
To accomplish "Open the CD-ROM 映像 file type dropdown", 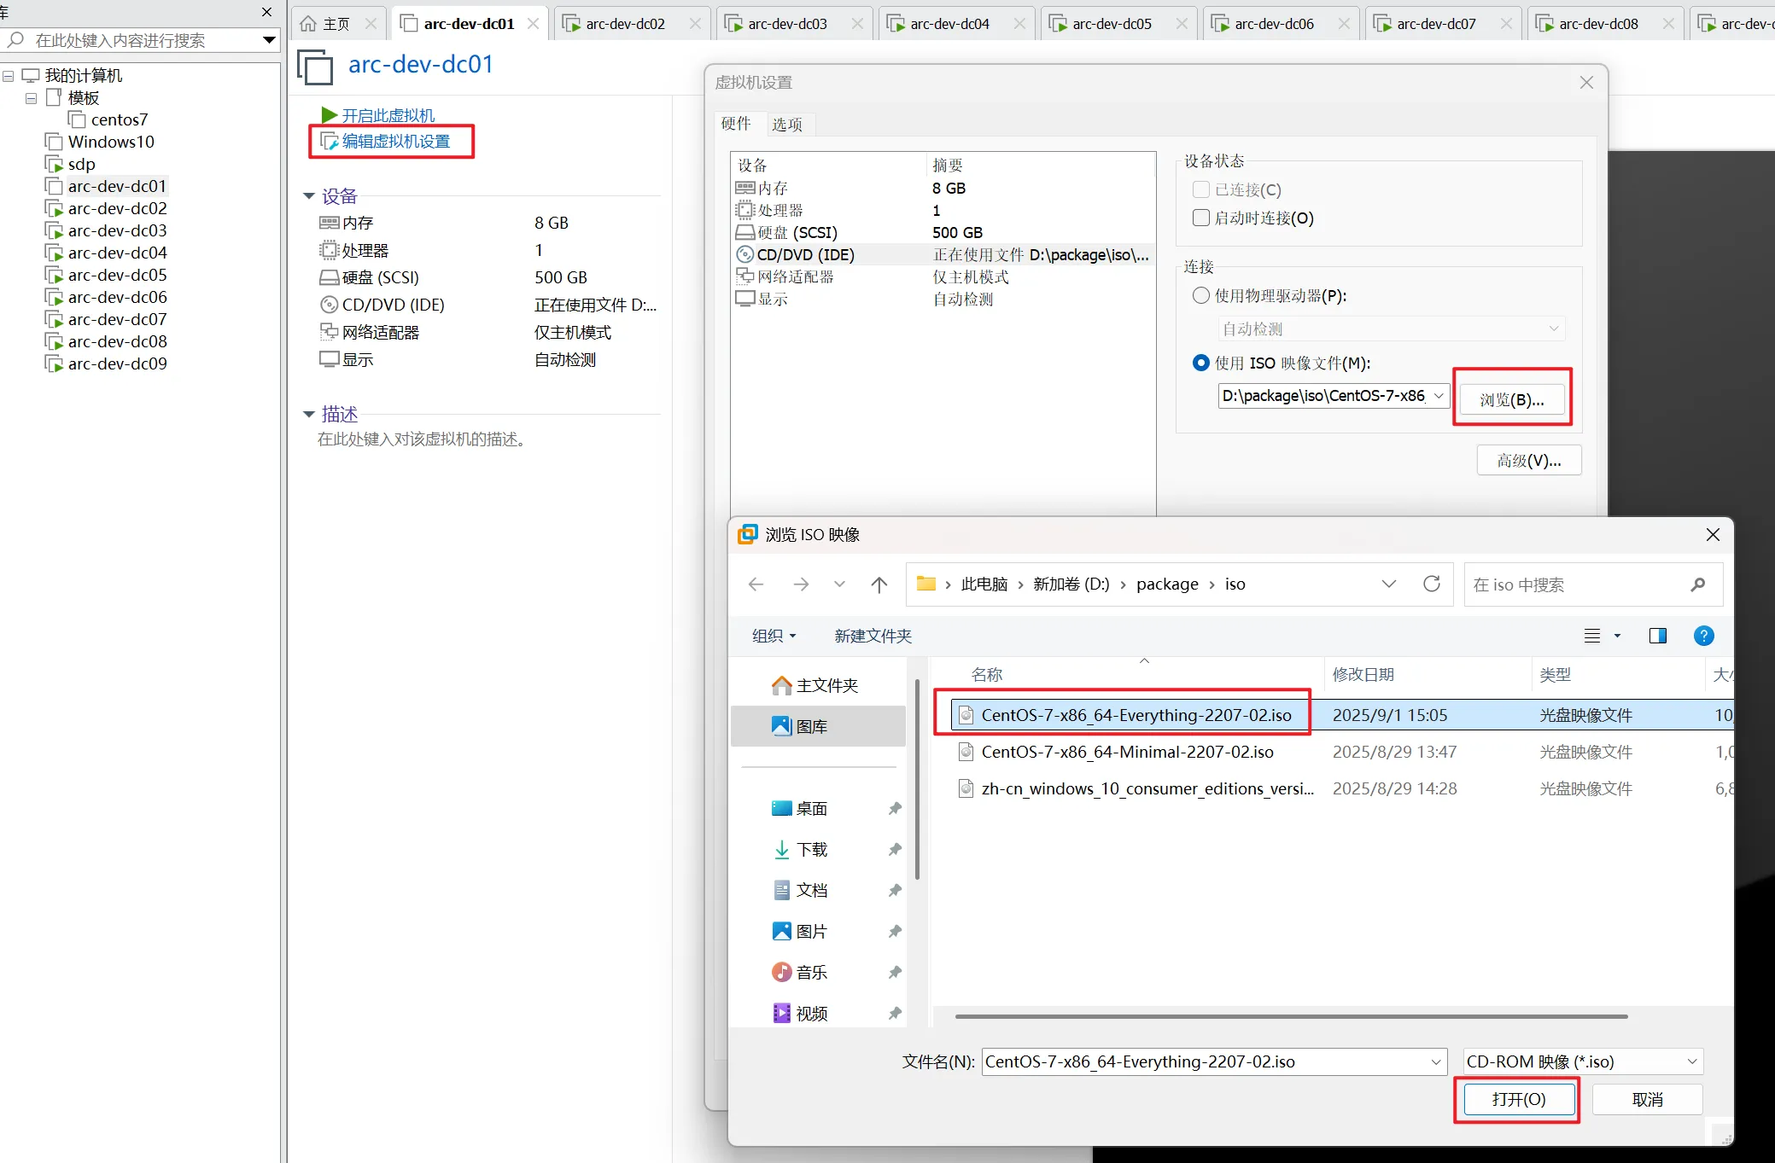I will click(1582, 1061).
